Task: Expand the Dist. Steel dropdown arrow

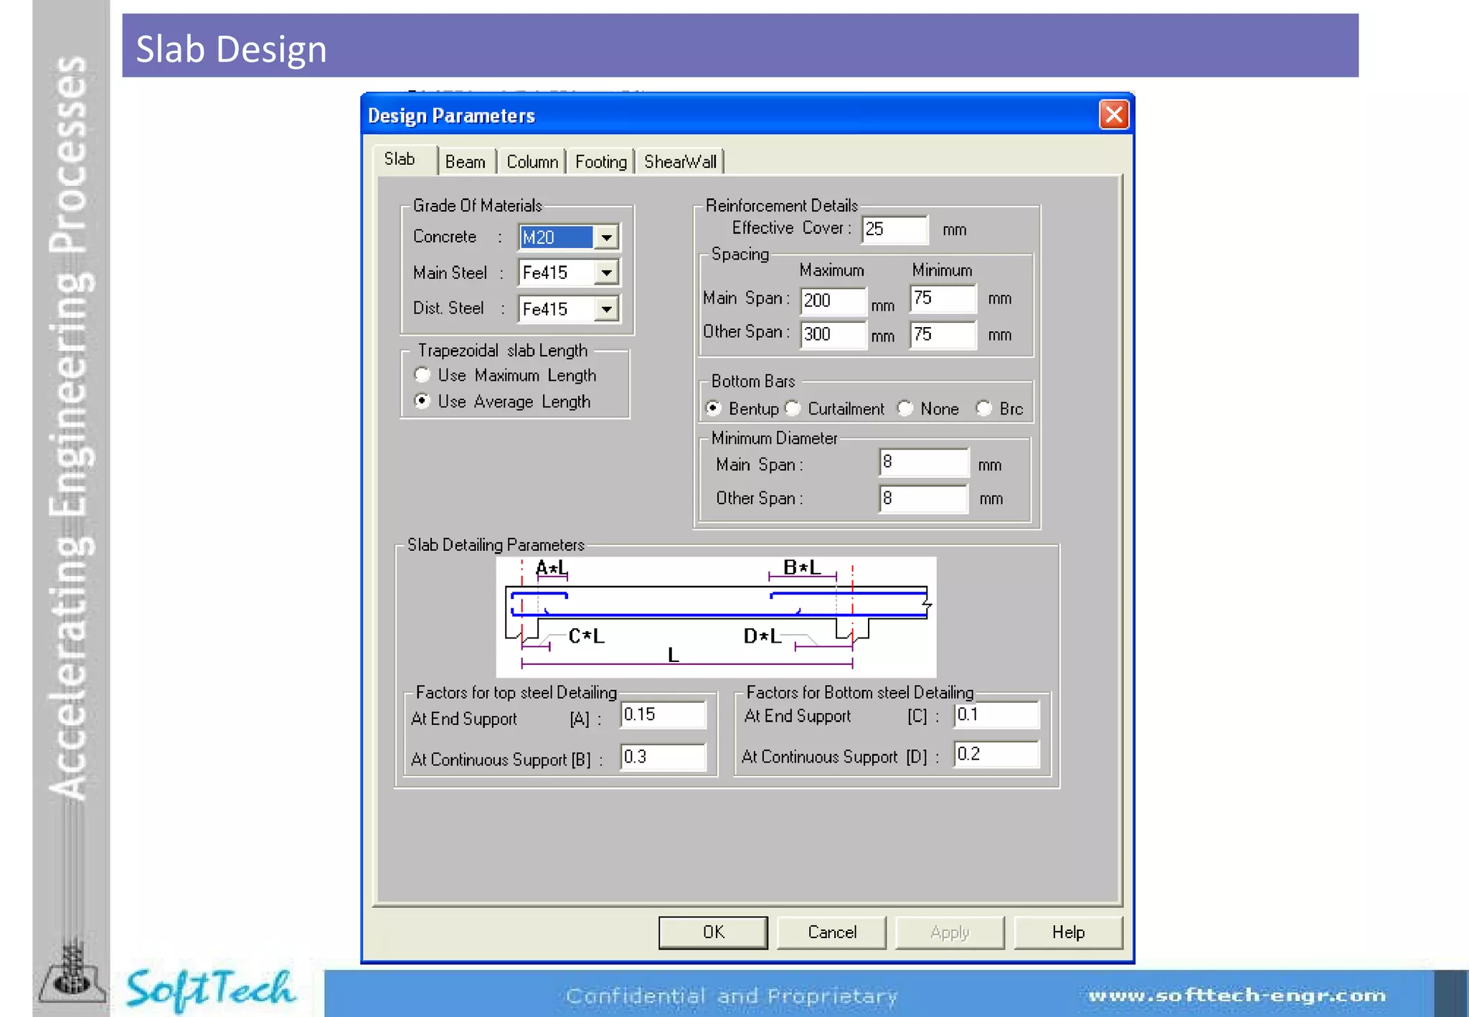Action: coord(607,309)
